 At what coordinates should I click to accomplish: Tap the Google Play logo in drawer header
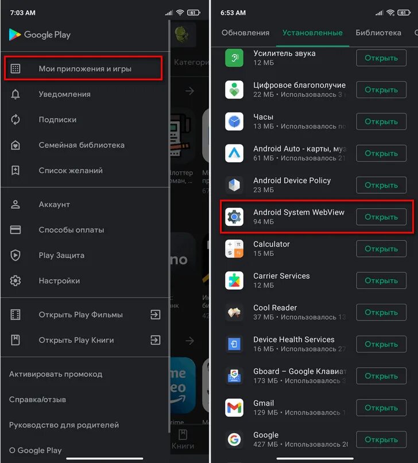click(x=40, y=34)
